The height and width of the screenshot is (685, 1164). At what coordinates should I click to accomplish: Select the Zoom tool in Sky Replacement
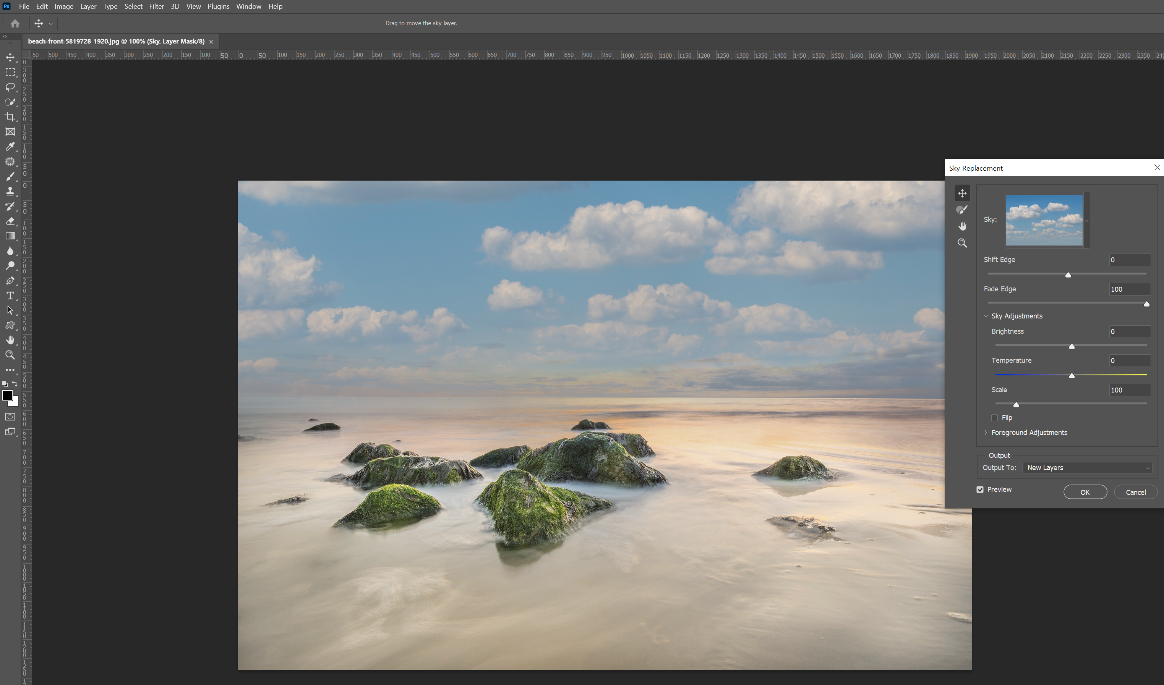962,243
